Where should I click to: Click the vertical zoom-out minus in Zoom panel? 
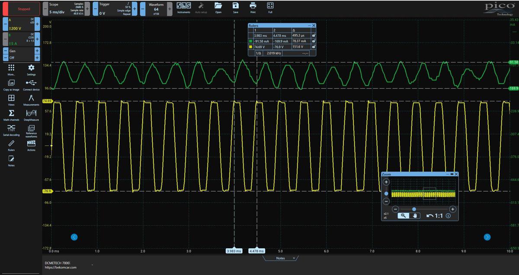386,202
